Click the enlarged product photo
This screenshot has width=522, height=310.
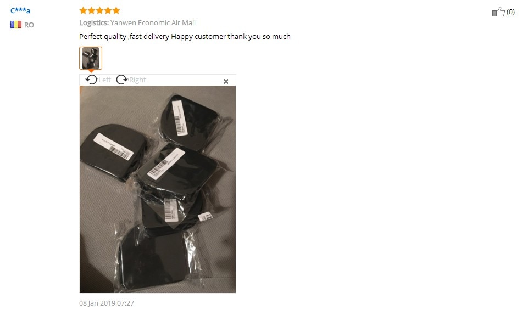click(x=158, y=189)
